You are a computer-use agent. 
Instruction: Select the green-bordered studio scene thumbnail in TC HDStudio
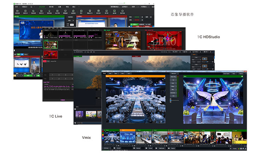[50, 45]
